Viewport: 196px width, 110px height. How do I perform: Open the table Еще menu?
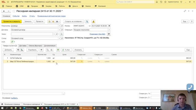189,50
